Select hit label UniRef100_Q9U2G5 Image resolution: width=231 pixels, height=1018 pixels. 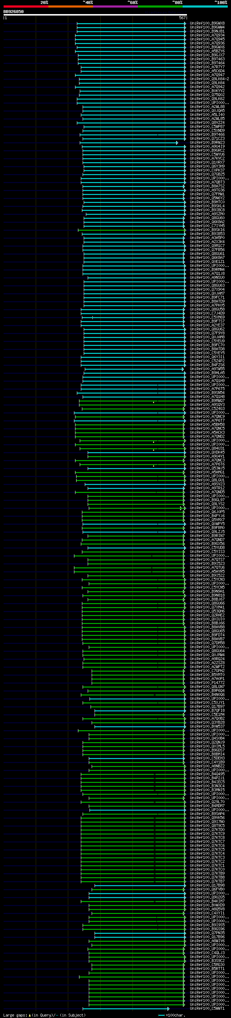coord(207,897)
